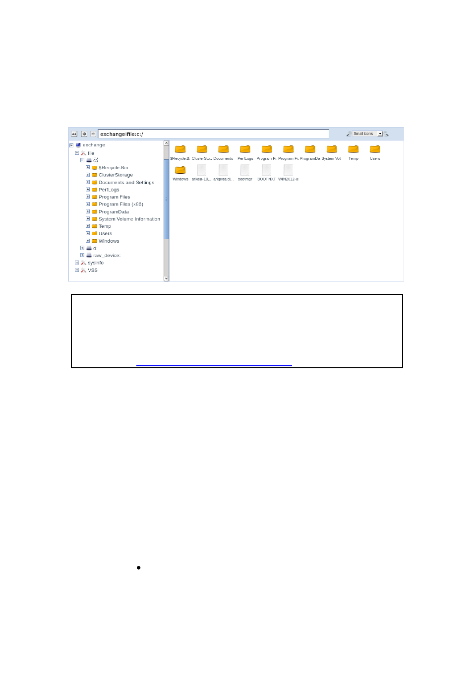Click the blue tree scrollbar thumb
The width and height of the screenshot is (473, 673).
pyautogui.click(x=167, y=199)
